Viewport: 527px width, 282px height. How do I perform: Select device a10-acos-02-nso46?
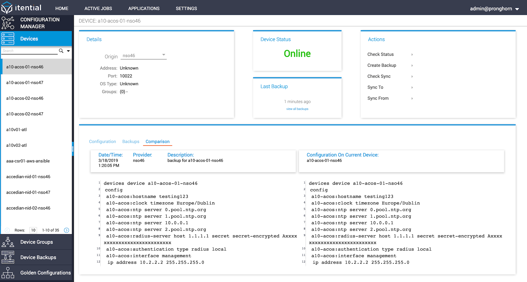[x=37, y=98]
